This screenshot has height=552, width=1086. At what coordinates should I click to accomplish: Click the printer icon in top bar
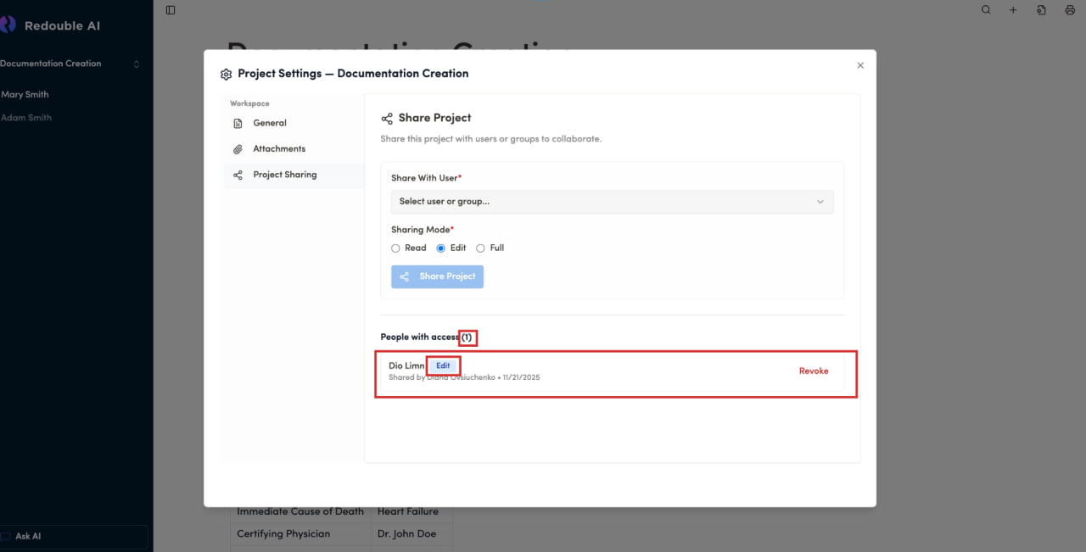1069,10
